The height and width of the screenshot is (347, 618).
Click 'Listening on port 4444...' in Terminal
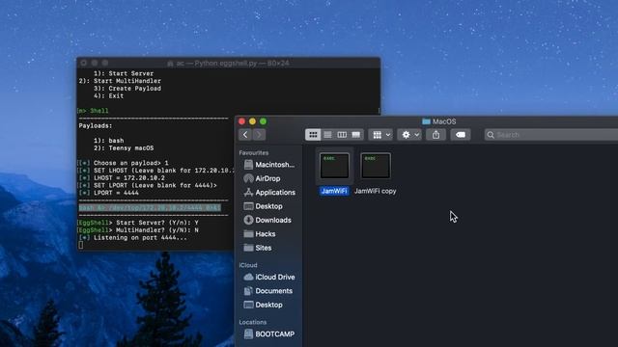point(140,238)
